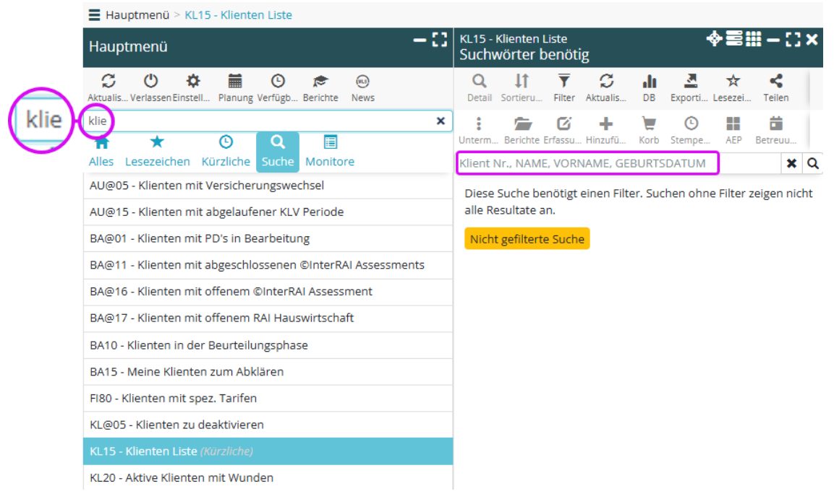Open the News icon
Screen dimensions: 834x494
362,82
